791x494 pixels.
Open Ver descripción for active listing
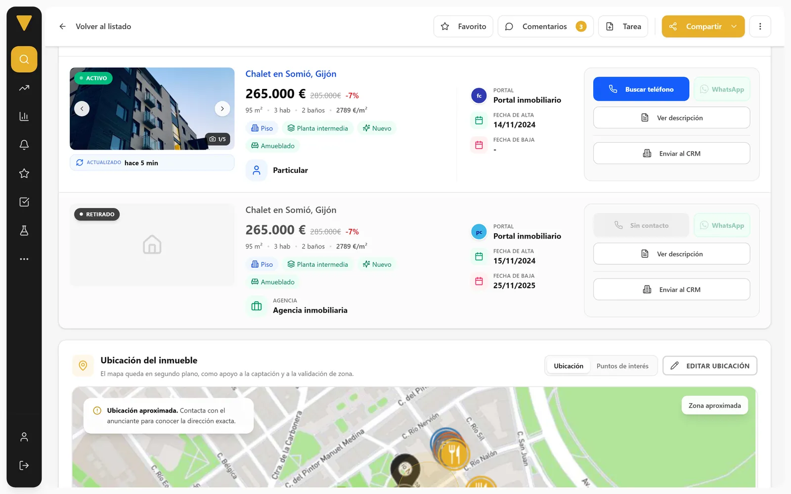(671, 118)
